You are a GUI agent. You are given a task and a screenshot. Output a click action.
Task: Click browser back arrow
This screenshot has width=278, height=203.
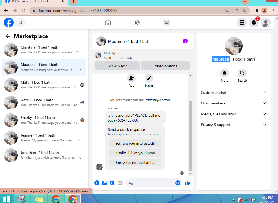click(x=6, y=11)
